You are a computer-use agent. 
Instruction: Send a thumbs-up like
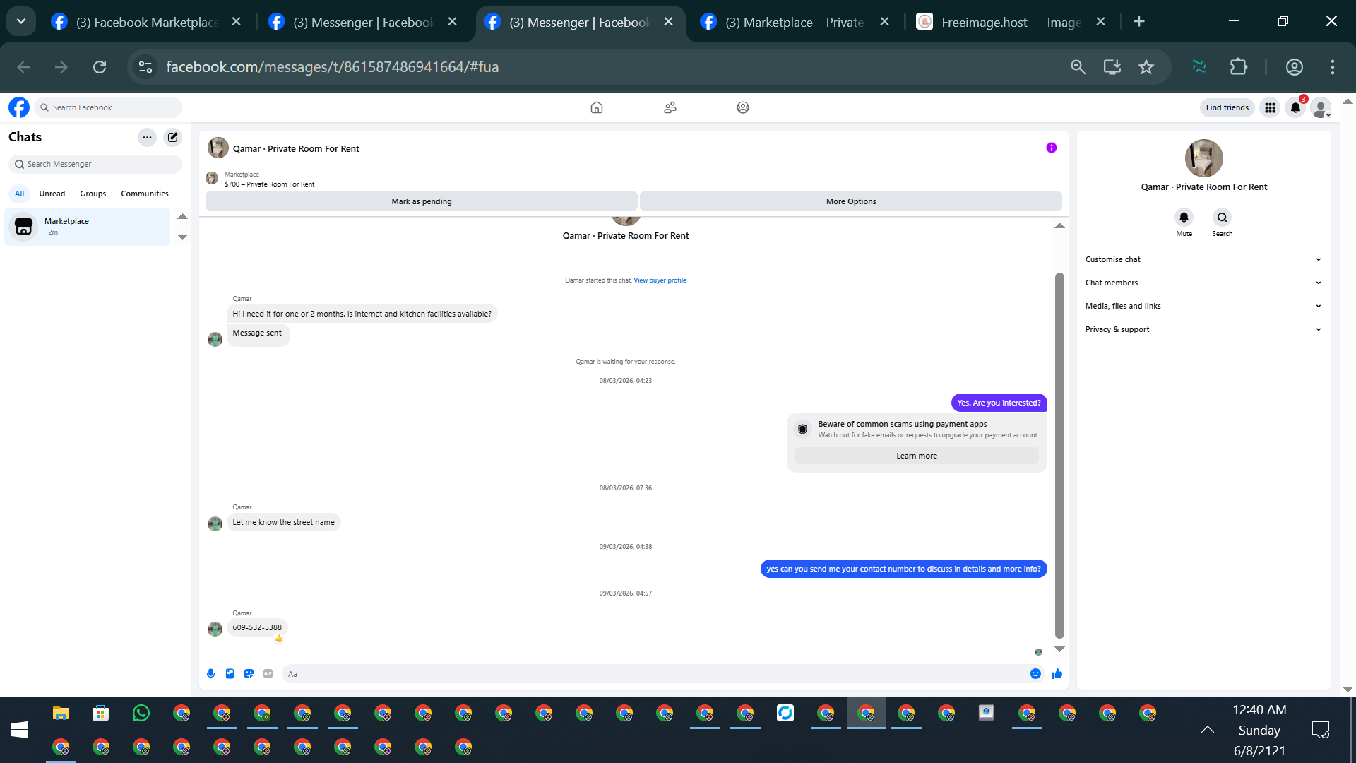point(1057,674)
